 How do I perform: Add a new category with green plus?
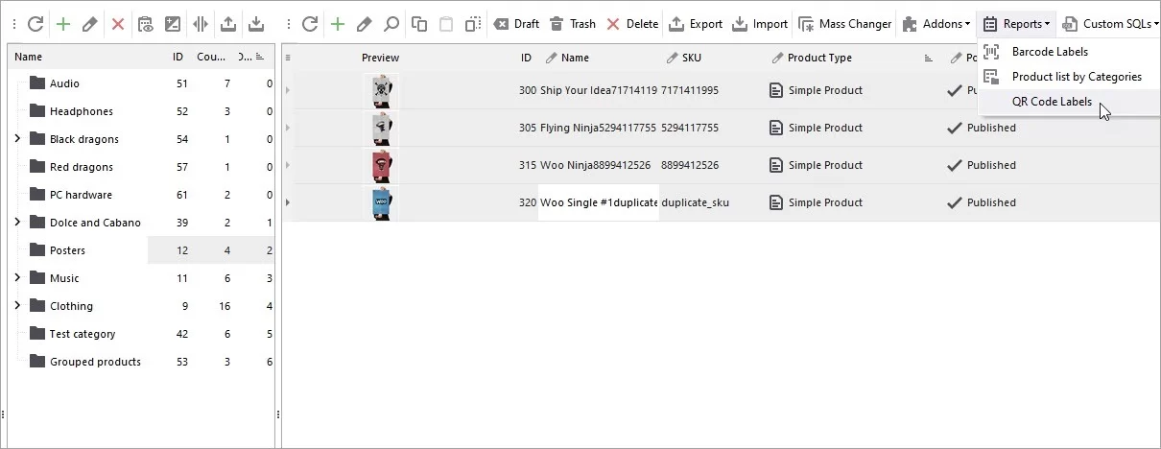click(x=62, y=24)
